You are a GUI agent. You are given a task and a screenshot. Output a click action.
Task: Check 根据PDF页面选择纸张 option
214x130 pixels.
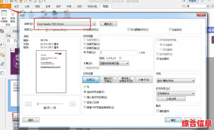tap(85, 107)
